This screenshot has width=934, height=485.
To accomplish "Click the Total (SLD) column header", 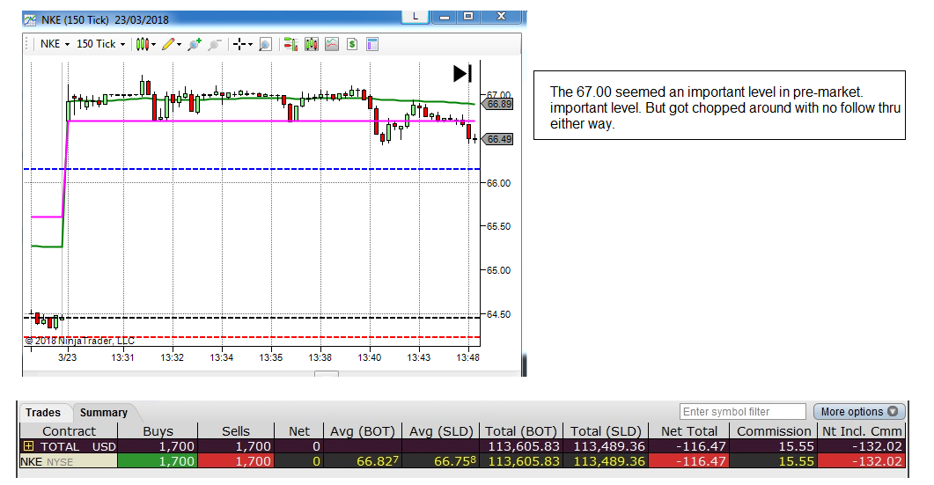I will coord(605,430).
